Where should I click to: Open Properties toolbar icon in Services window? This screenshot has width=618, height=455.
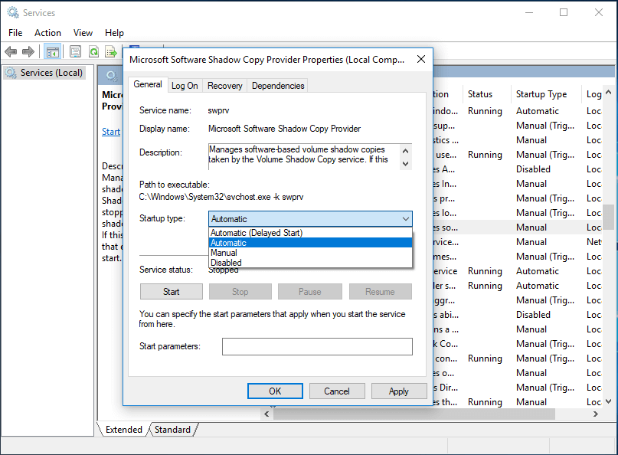[x=75, y=51]
